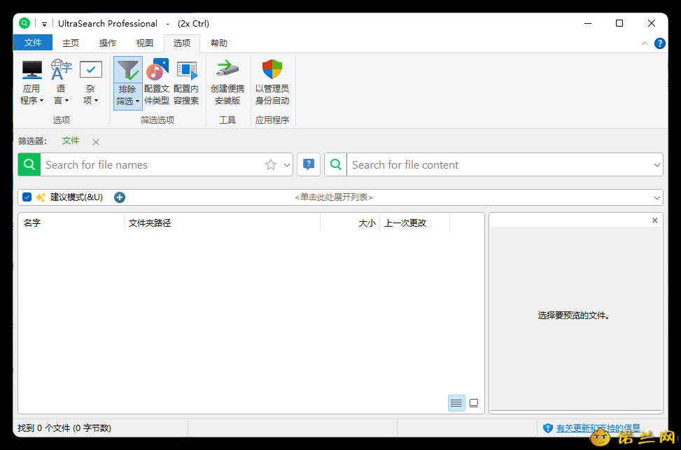Image resolution: width=681 pixels, height=450 pixels.
Task: Open file name search history dropdown
Action: (287, 165)
